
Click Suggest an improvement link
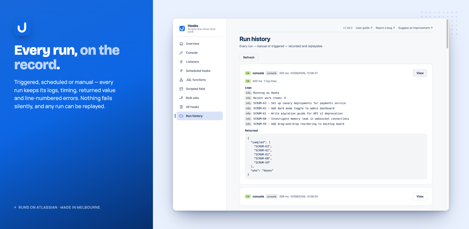[x=415, y=28]
